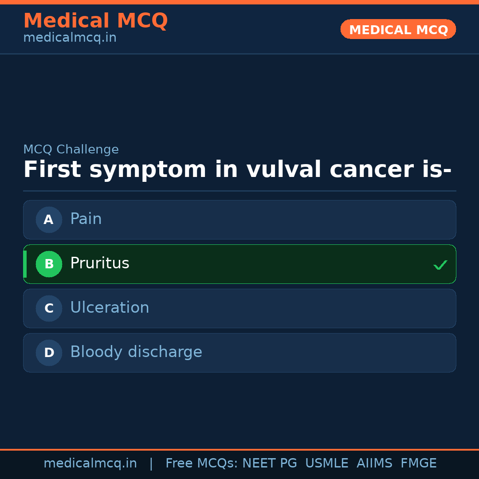The width and height of the screenshot is (479, 479).
Task: Expand the MCQ Challenge section
Action: (x=71, y=149)
